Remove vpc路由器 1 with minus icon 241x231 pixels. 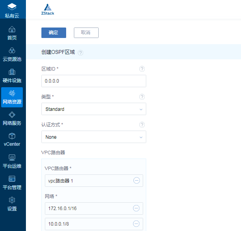[x=137, y=181]
